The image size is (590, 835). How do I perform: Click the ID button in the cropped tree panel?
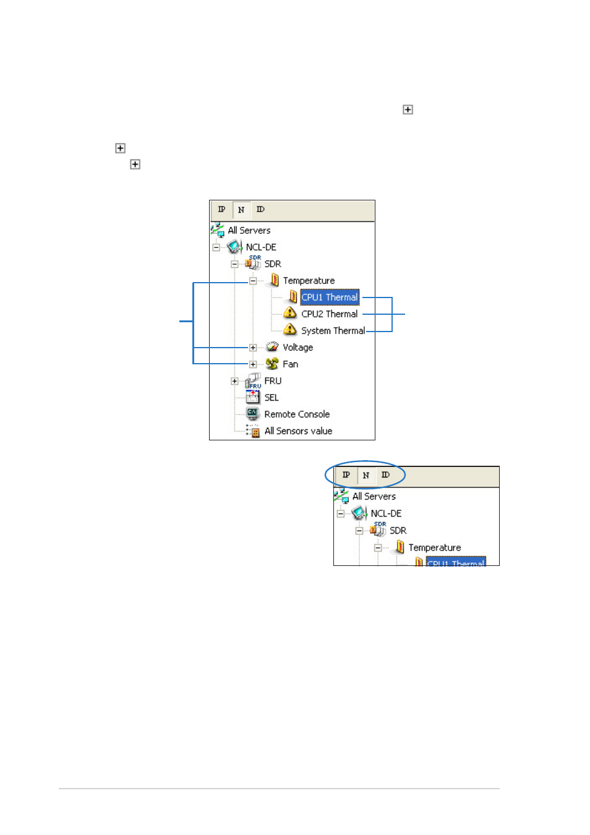[x=385, y=475]
